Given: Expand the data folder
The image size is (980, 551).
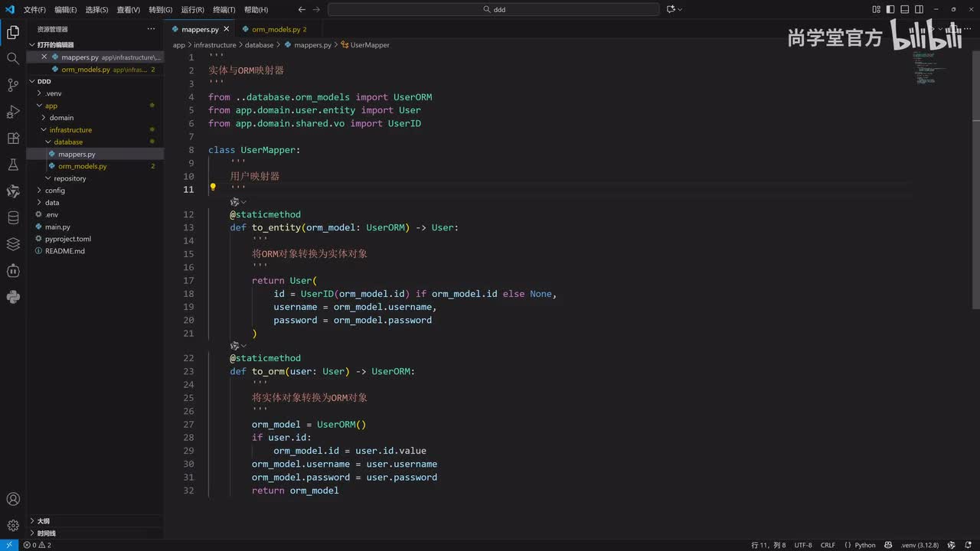Looking at the screenshot, I should [x=95, y=203].
